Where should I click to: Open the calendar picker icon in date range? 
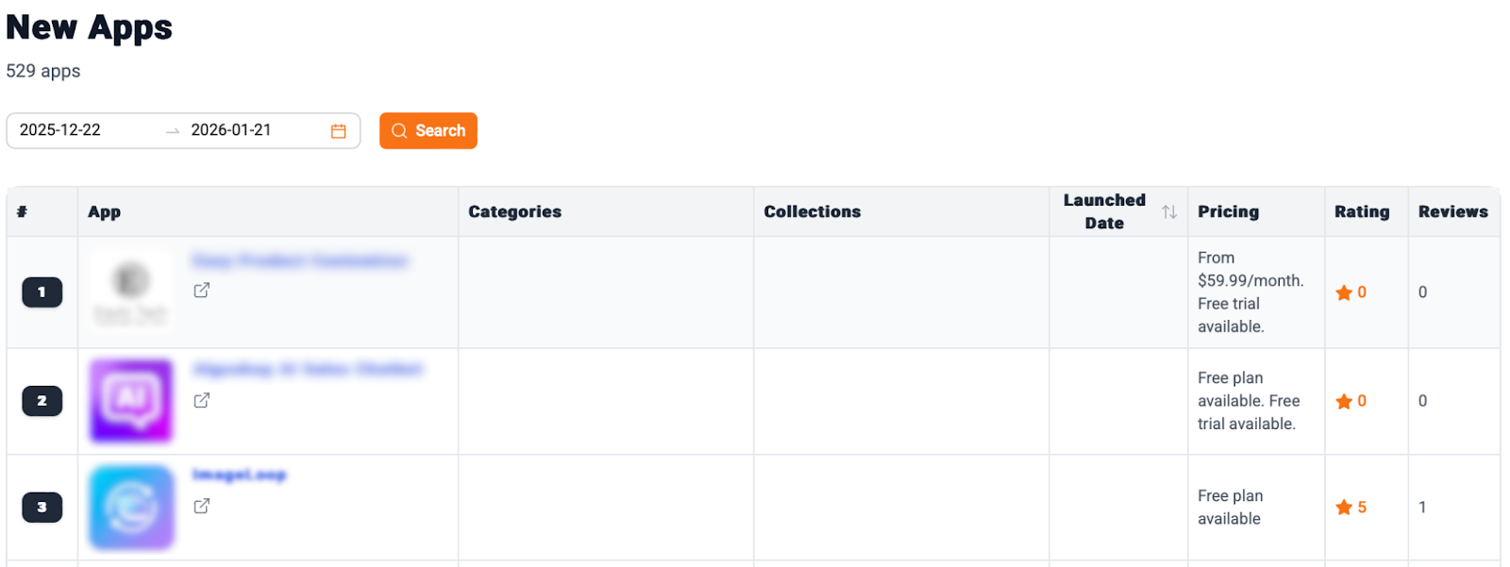click(339, 131)
